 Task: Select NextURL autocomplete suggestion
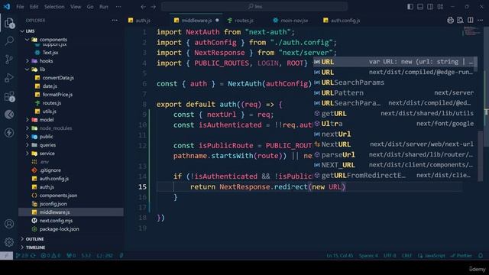click(395, 144)
